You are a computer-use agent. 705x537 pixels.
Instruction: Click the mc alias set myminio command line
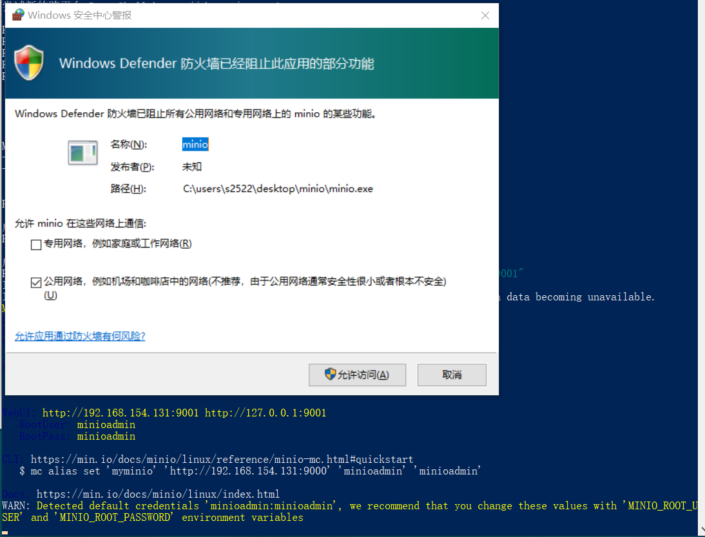pyautogui.click(x=251, y=471)
